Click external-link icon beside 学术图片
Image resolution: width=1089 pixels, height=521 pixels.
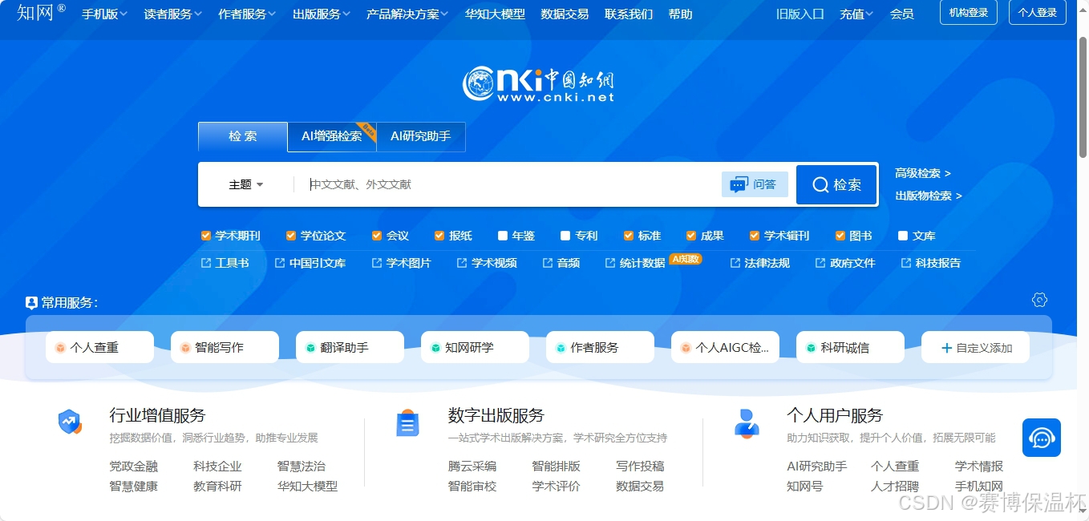tap(377, 263)
